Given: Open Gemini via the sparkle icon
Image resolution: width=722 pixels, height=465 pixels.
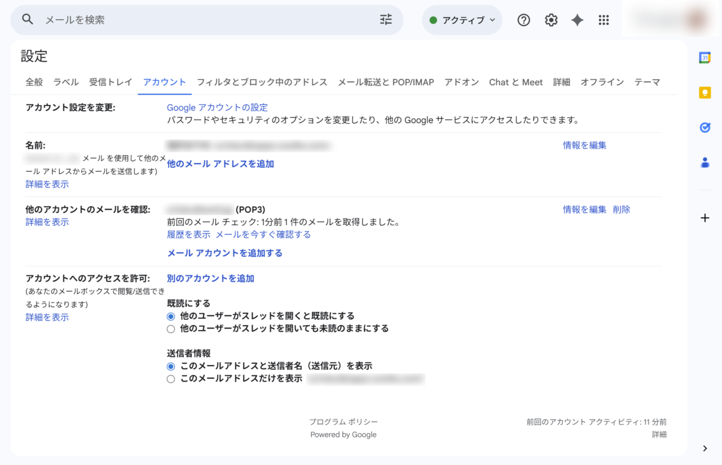Looking at the screenshot, I should click(576, 20).
